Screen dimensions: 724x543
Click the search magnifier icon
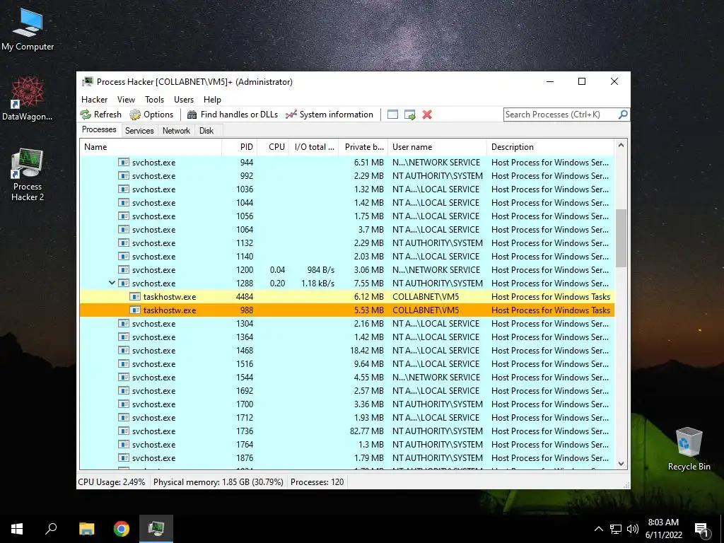click(x=623, y=114)
